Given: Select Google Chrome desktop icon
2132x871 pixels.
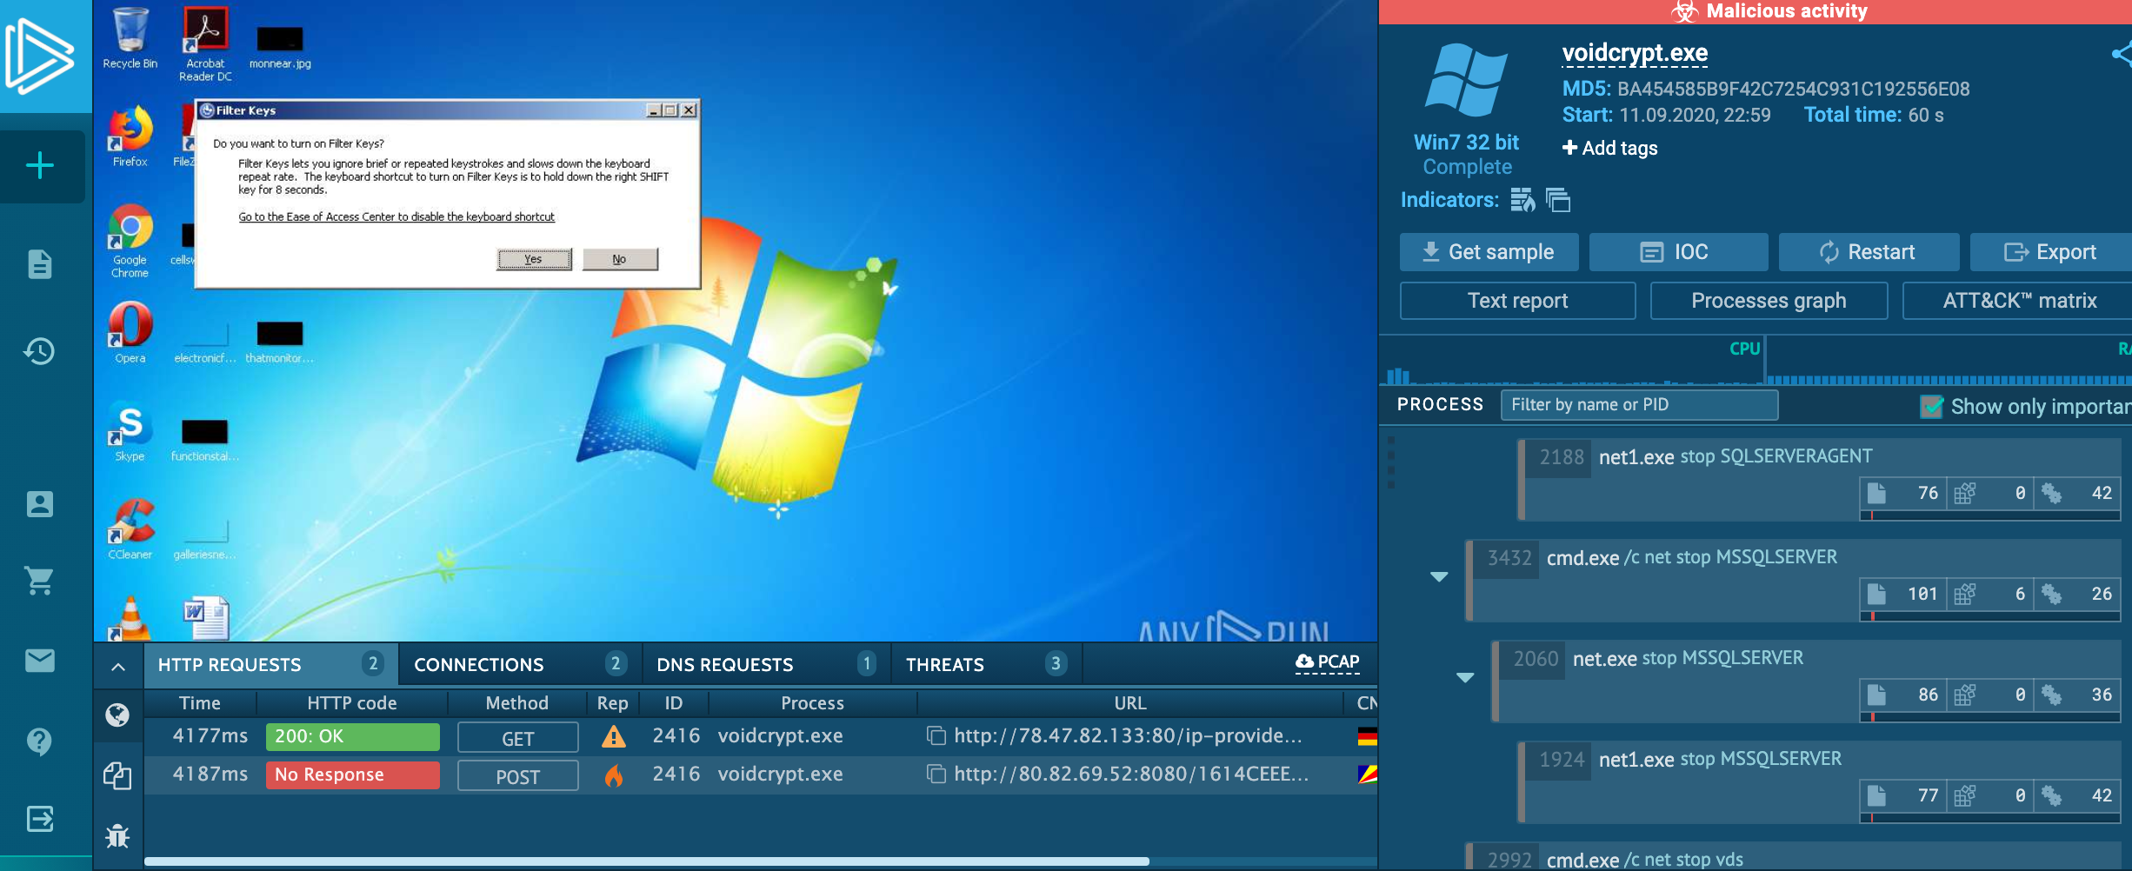Looking at the screenshot, I should pos(130,241).
